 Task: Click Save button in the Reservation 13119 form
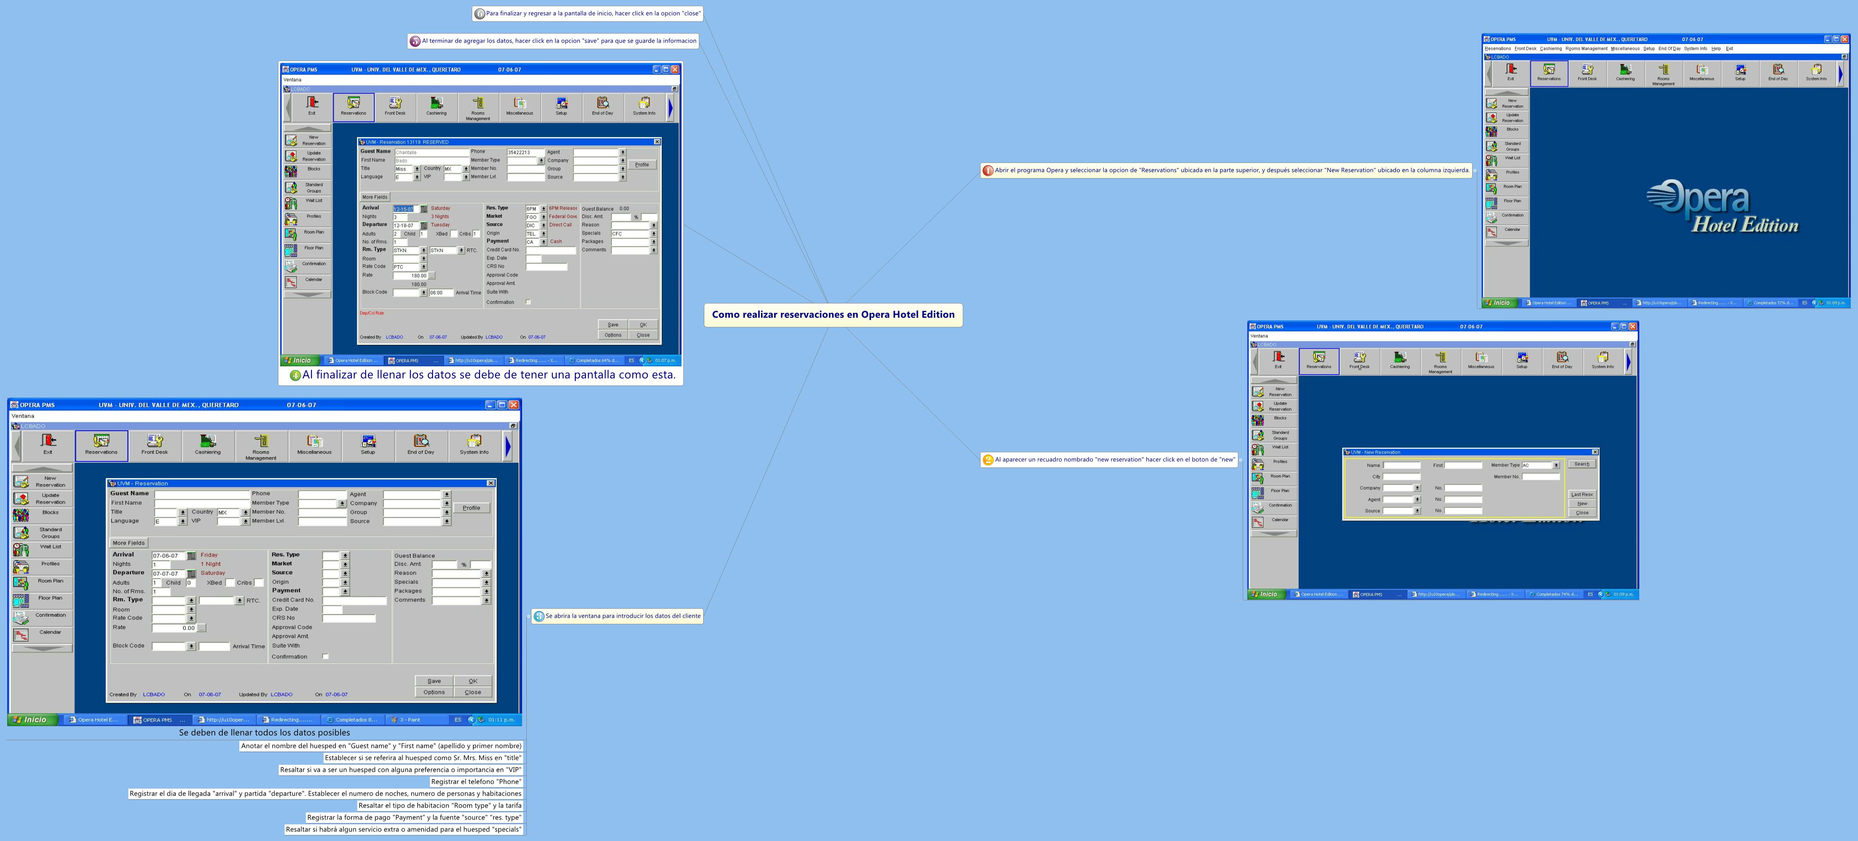612,324
